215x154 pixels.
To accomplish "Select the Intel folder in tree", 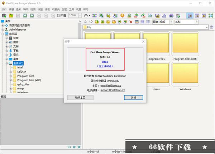I will 20,67.
